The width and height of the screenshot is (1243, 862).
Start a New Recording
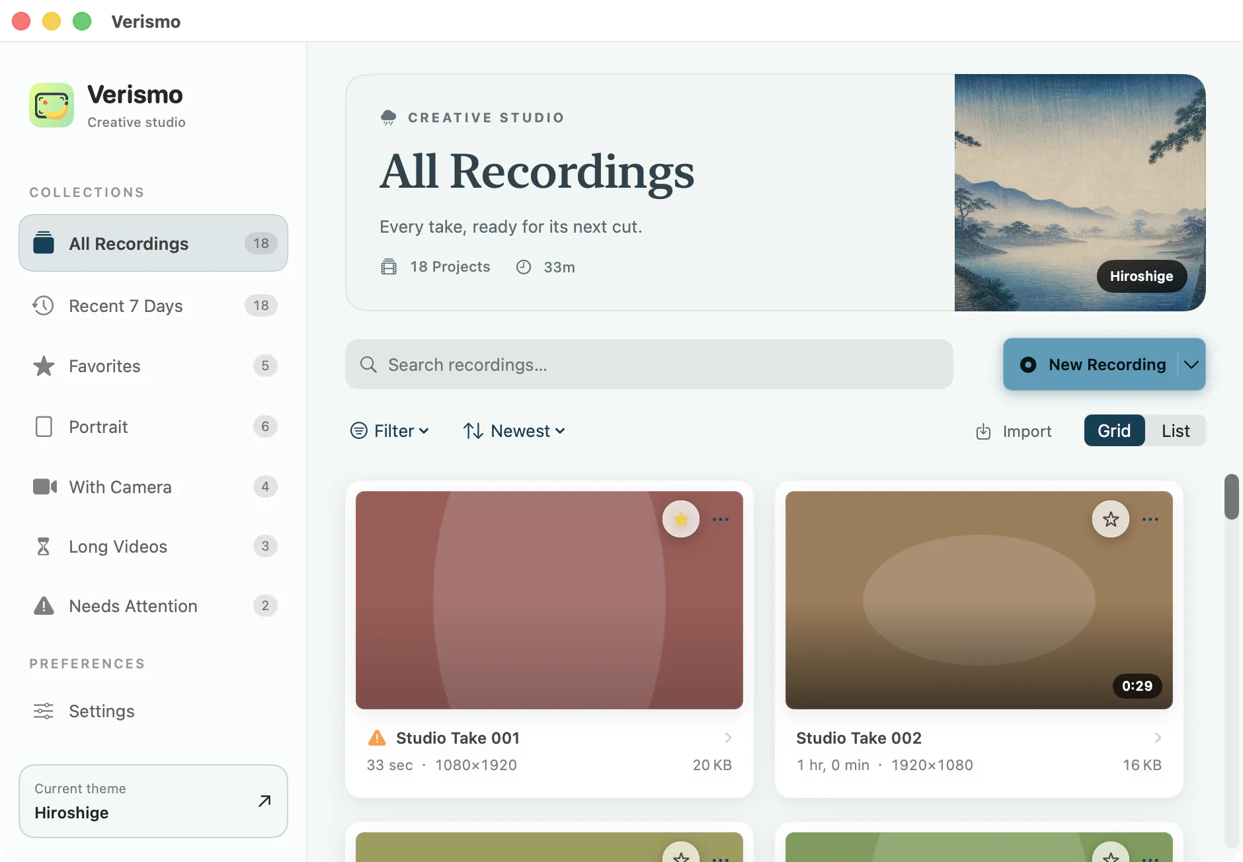[x=1091, y=364]
